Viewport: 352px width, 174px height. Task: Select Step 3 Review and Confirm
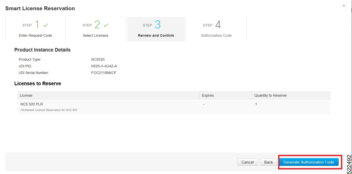(x=156, y=29)
